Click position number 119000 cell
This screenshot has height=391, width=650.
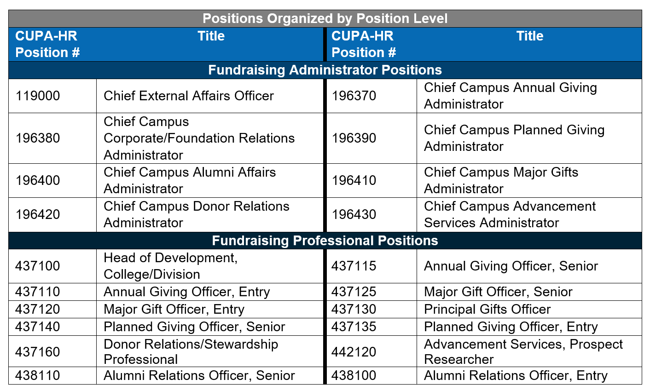point(38,96)
